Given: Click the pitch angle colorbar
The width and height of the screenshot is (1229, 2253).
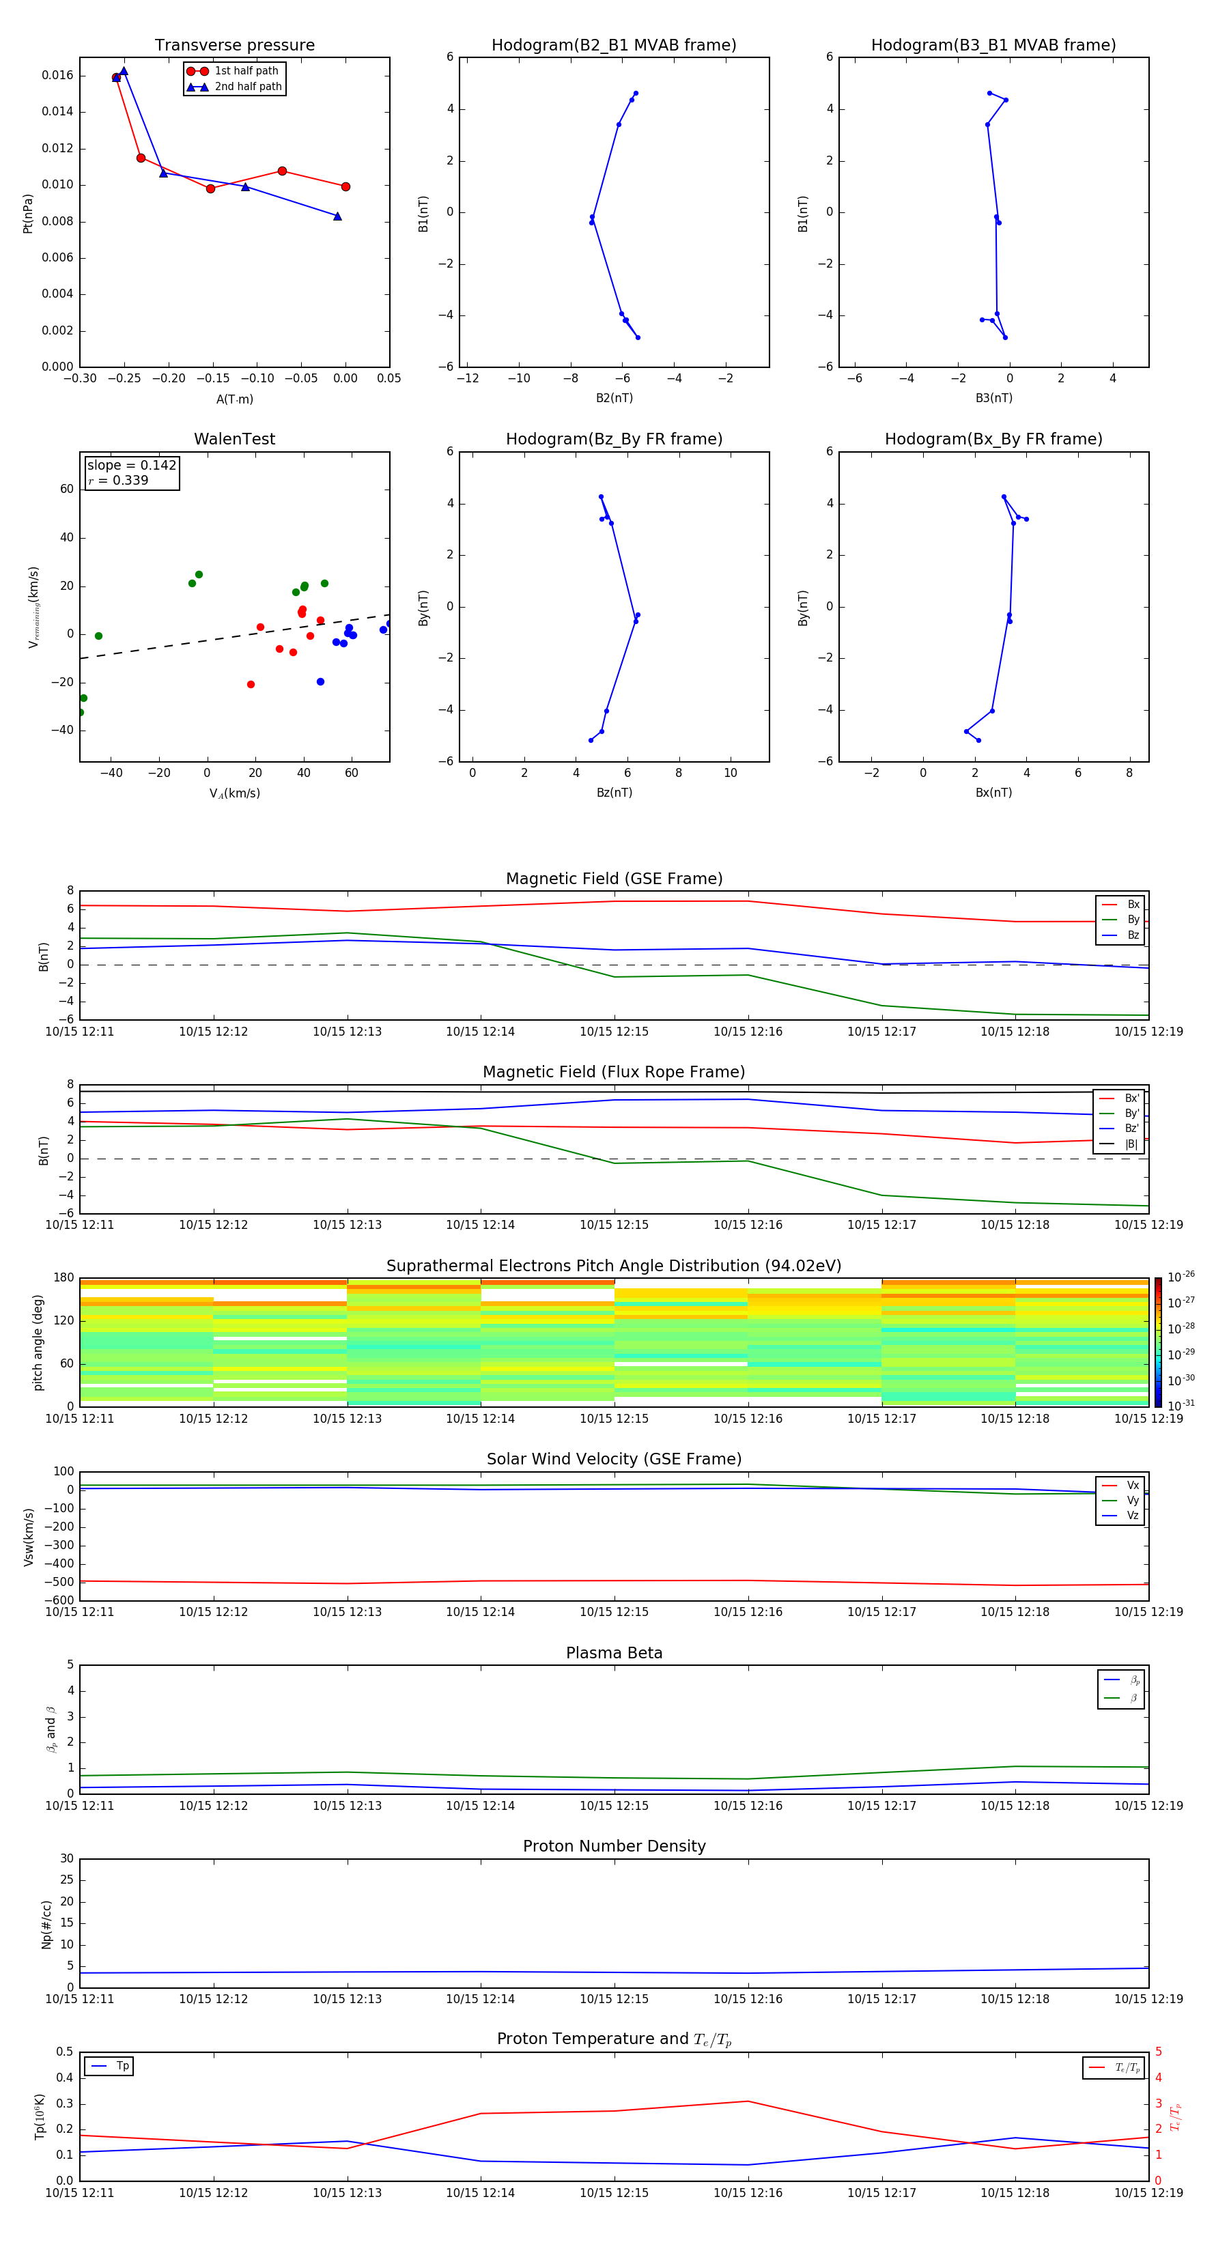Looking at the screenshot, I should [x=1158, y=1342].
